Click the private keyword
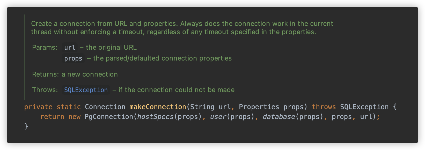Image resolution: width=425 pixels, height=150 pixels. click(38, 107)
